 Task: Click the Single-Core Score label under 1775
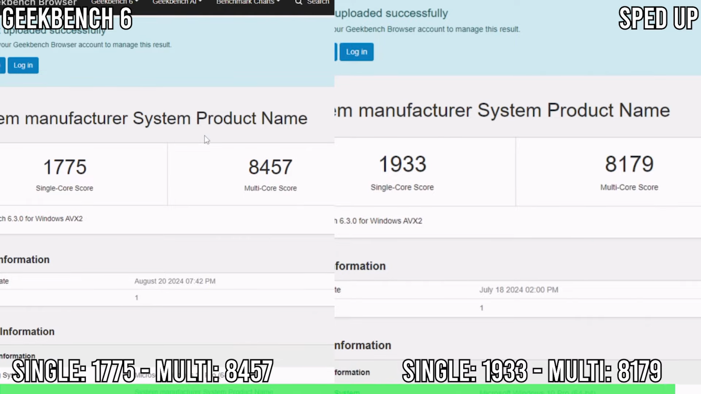64,188
